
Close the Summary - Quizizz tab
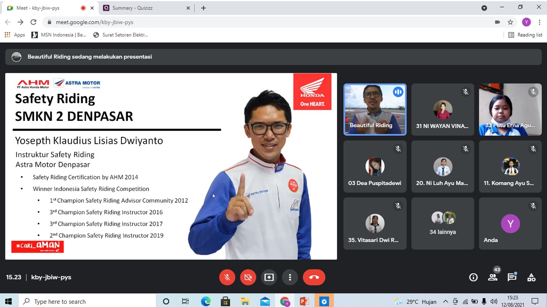[188, 8]
